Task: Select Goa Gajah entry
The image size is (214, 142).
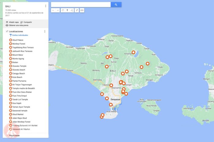Action: tap(15, 103)
